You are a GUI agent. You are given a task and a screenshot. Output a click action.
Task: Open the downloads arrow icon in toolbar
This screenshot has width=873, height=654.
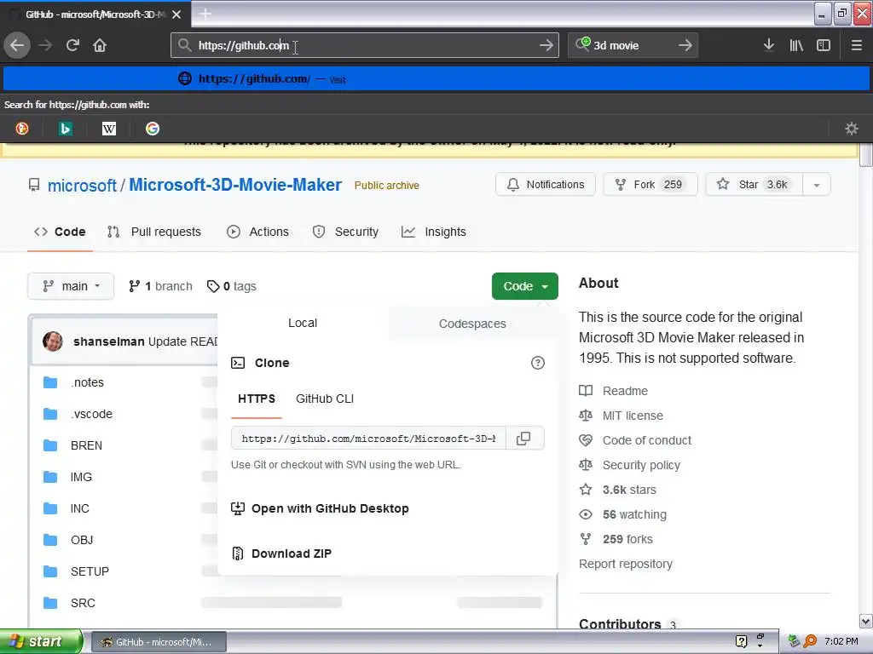coord(769,45)
